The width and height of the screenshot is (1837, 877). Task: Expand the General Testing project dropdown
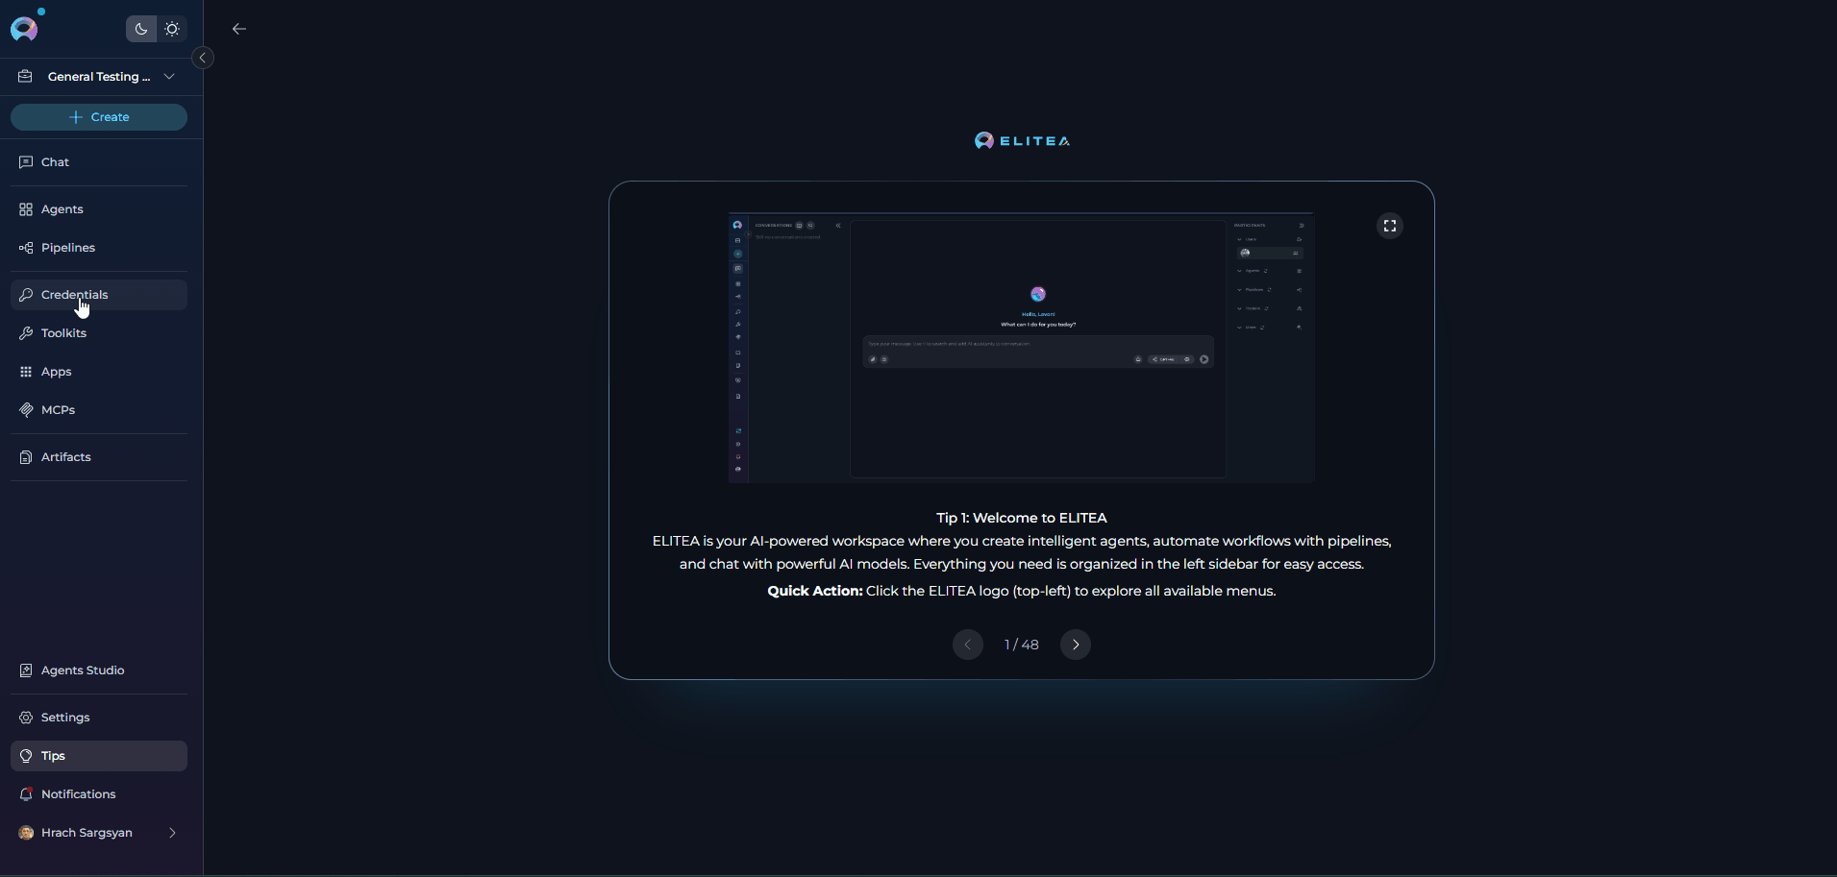click(169, 77)
